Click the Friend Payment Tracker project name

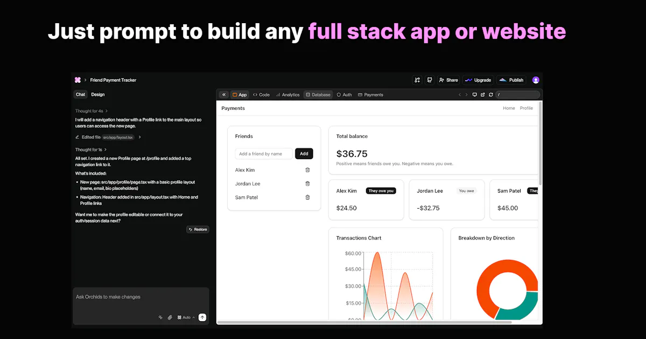click(x=113, y=80)
